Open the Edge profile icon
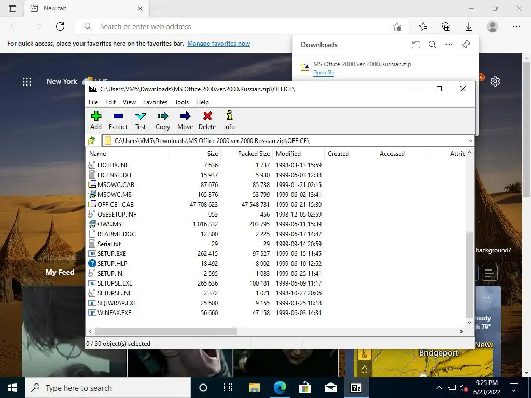531x398 pixels. pyautogui.click(x=493, y=26)
